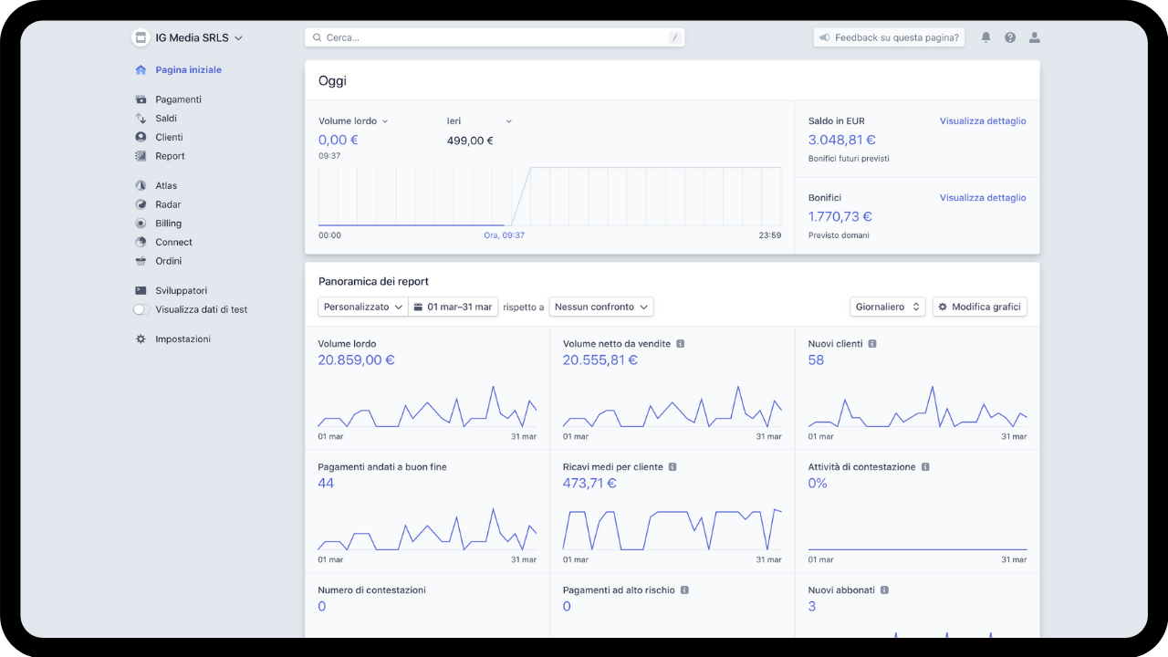Click the Pagamenti andati a buon fine chart
Screen dimensions: 1168x657
tap(427, 529)
